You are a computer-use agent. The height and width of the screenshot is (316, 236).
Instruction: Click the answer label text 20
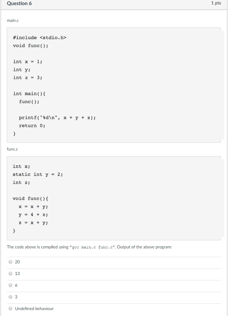tap(17, 262)
